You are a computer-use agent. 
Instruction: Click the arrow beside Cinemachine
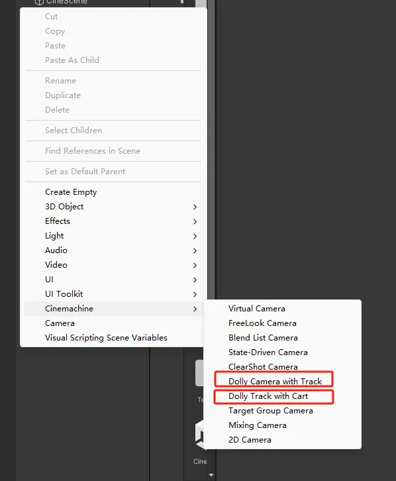[x=195, y=309]
